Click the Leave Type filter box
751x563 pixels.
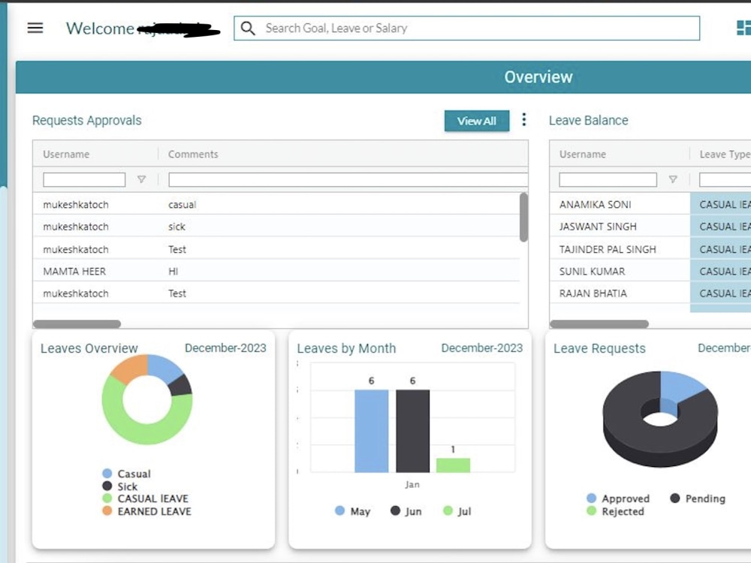pyautogui.click(x=725, y=179)
